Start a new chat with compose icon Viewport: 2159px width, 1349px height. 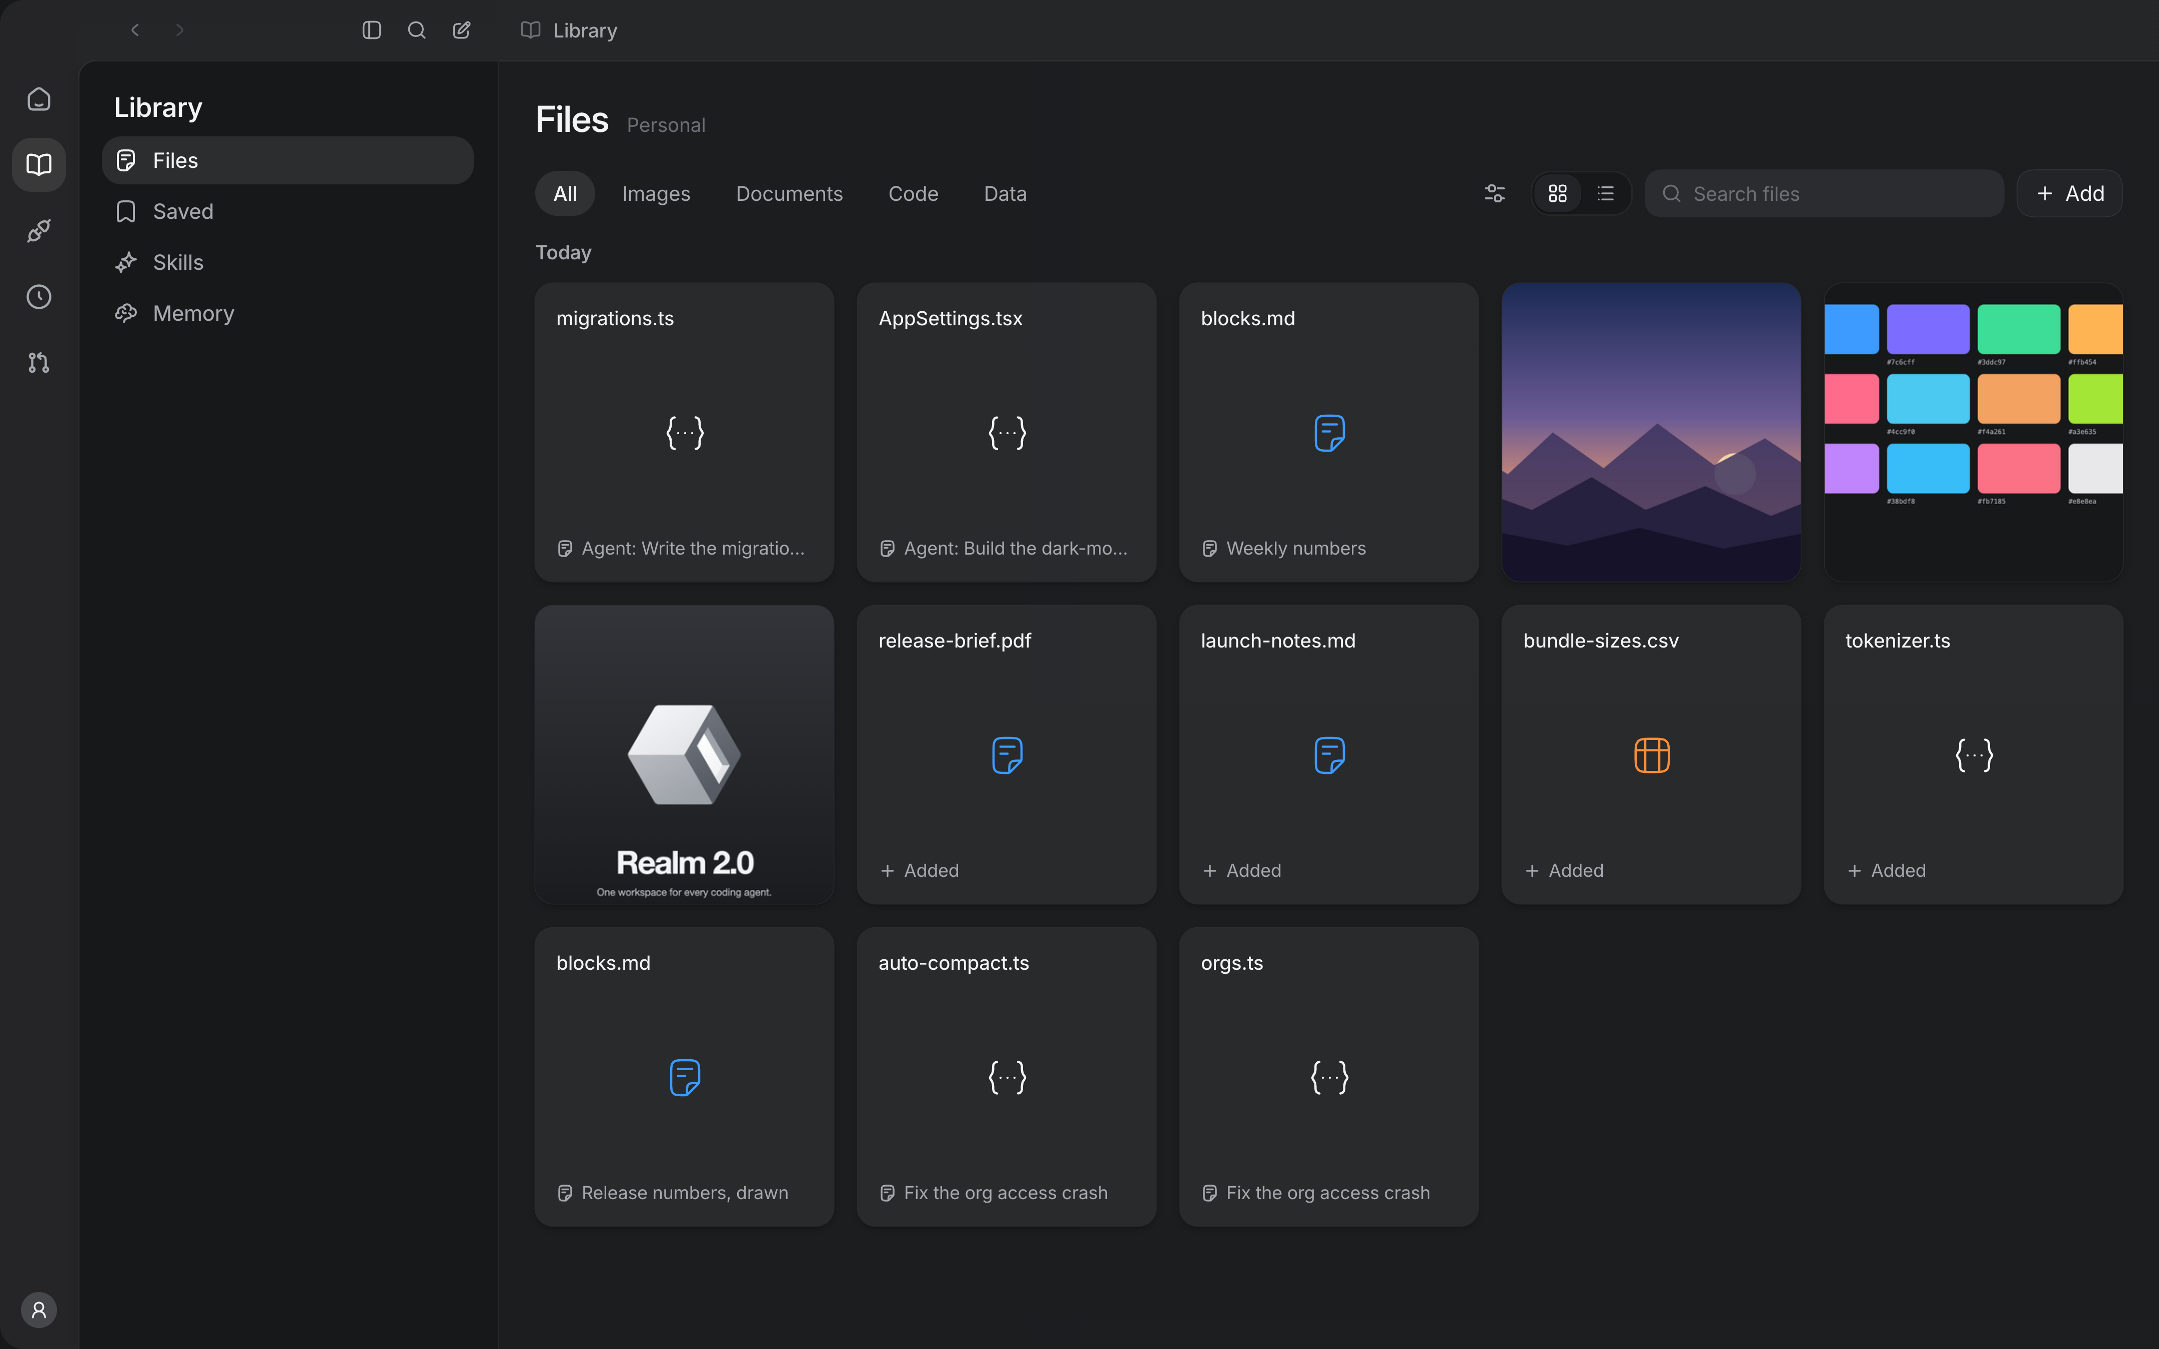tap(461, 30)
